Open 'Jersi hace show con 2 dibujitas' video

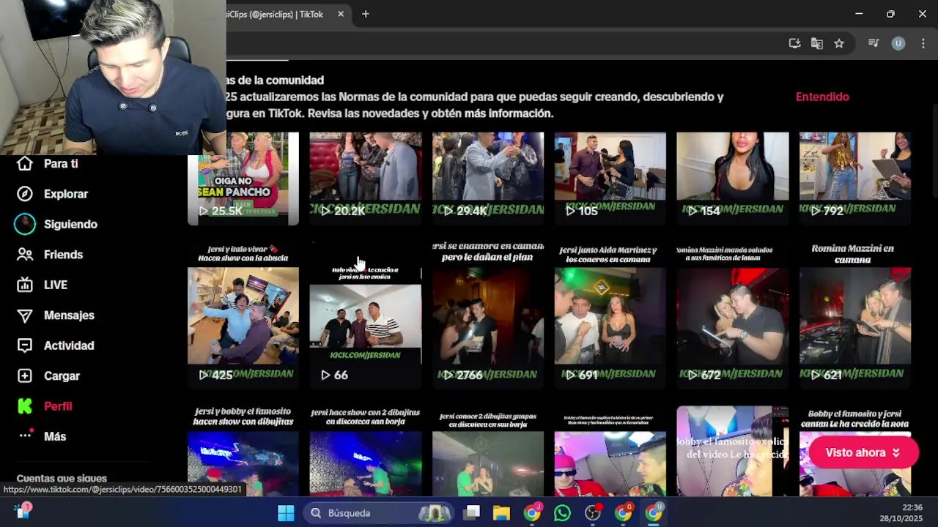[366, 452]
